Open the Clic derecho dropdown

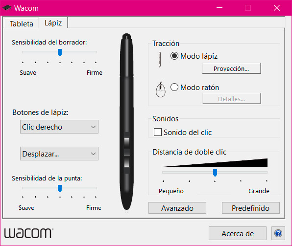pyautogui.click(x=59, y=127)
